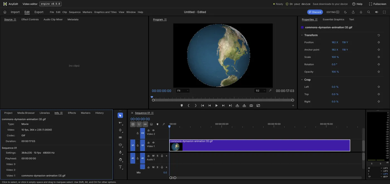Open the Sequence 01 panel menu
This screenshot has height=184, width=390.
[x=152, y=113]
